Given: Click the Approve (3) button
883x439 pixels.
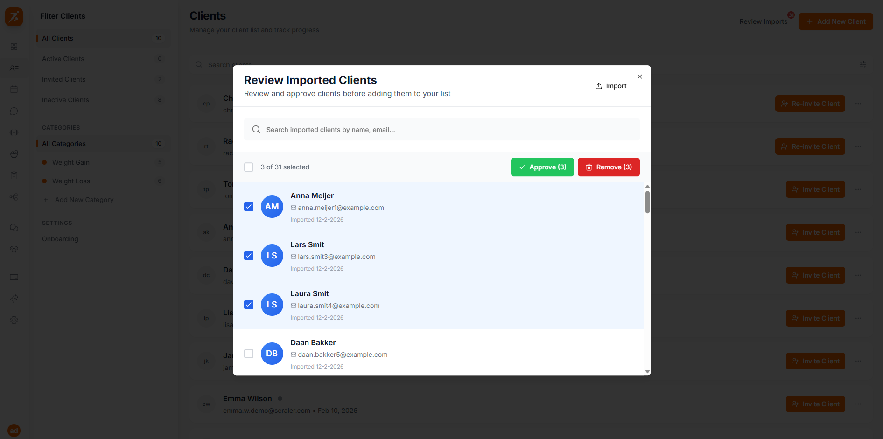Looking at the screenshot, I should coord(542,167).
